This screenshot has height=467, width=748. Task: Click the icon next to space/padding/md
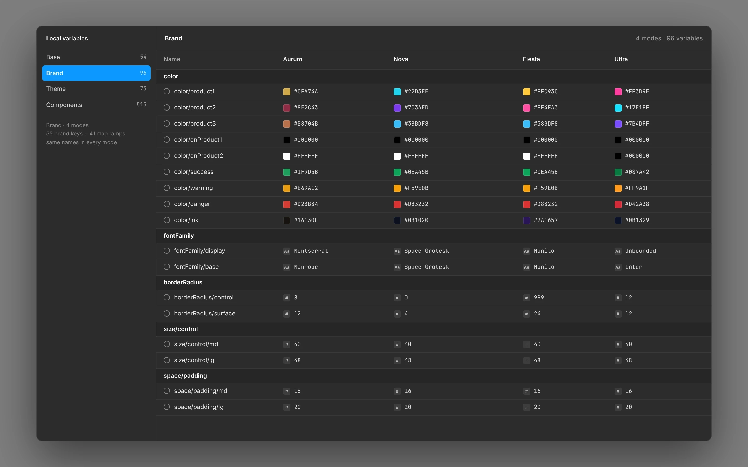166,391
